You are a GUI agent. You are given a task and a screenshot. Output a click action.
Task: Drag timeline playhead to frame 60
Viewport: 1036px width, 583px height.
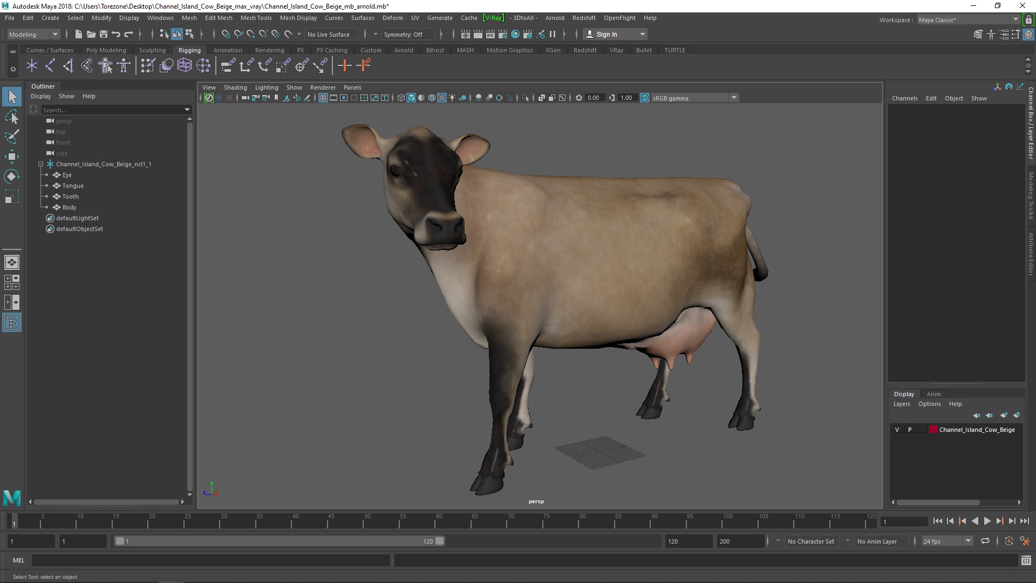[439, 521]
